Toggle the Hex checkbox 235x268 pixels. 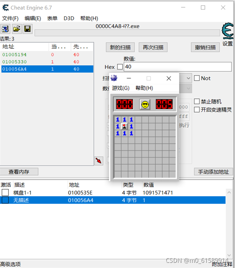click(120, 66)
